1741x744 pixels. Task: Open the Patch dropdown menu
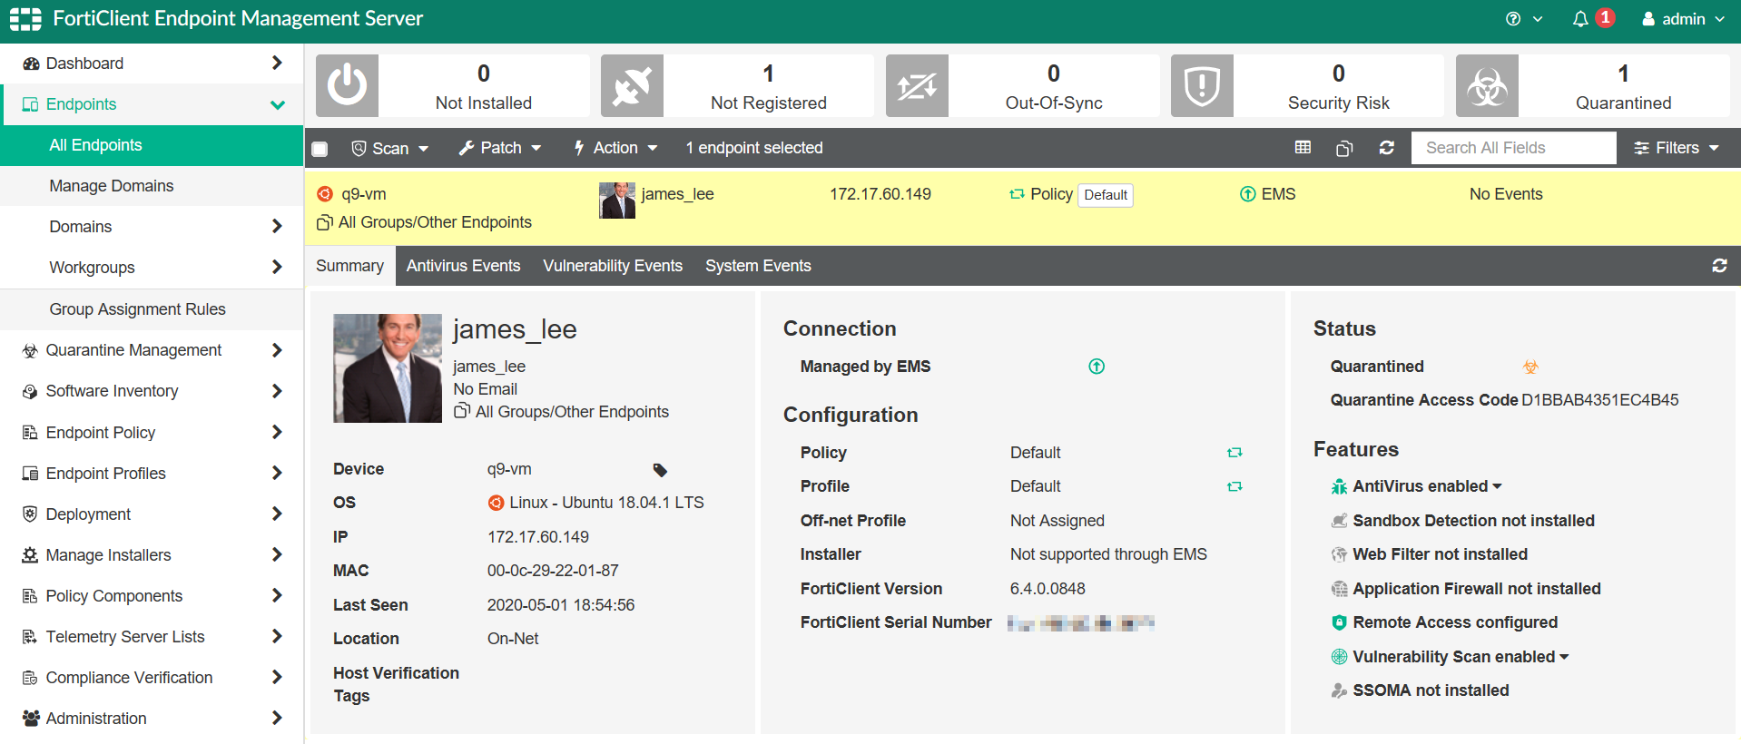tap(500, 148)
